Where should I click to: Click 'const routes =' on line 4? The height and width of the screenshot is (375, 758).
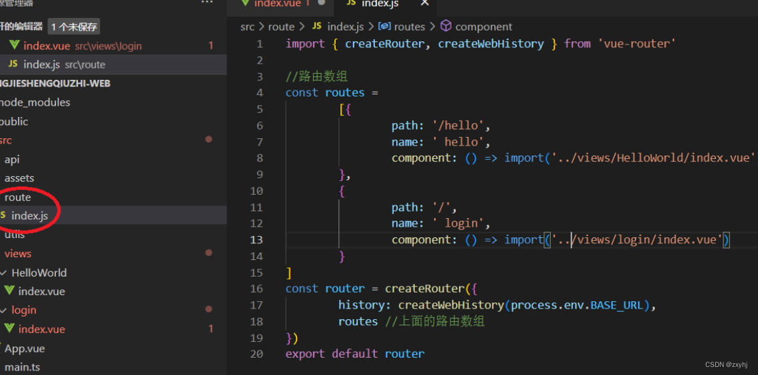(332, 92)
